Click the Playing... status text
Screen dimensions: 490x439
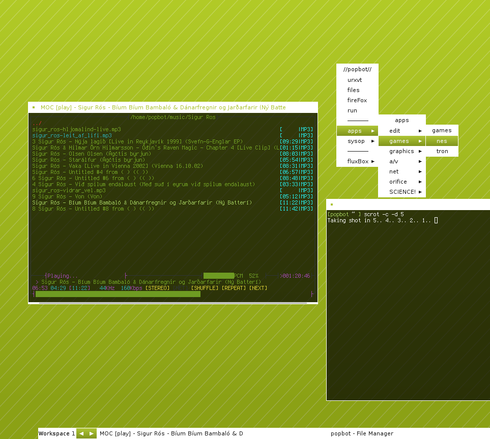point(63,276)
